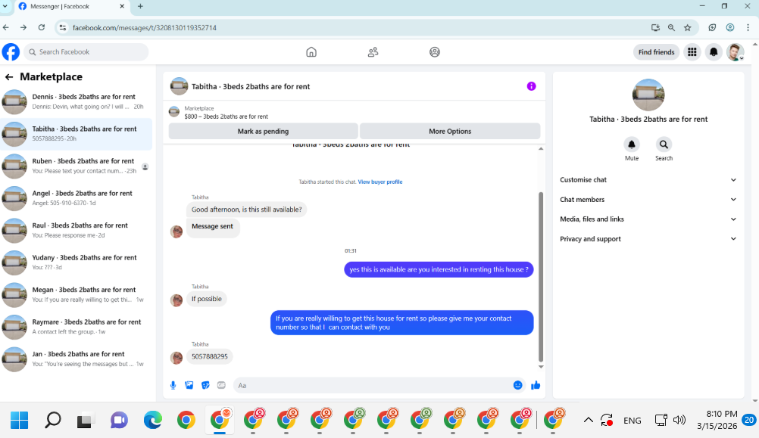Expand Privacy and support section
The width and height of the screenshot is (759, 438).
[648, 239]
